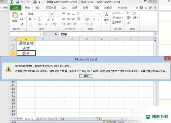Click the Select All corner of the sheet
The height and width of the screenshot is (123, 171).
coord(13,39)
